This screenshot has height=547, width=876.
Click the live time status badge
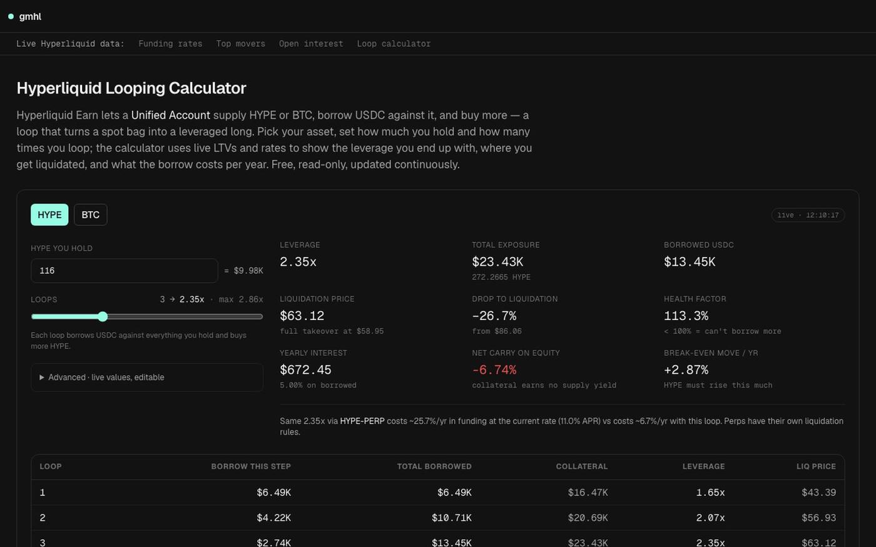coord(808,215)
